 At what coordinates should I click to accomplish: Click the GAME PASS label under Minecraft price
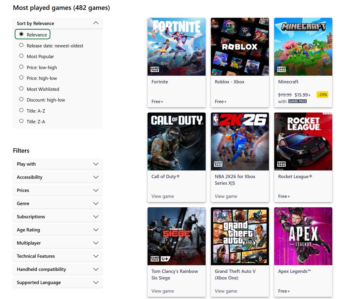point(297,101)
